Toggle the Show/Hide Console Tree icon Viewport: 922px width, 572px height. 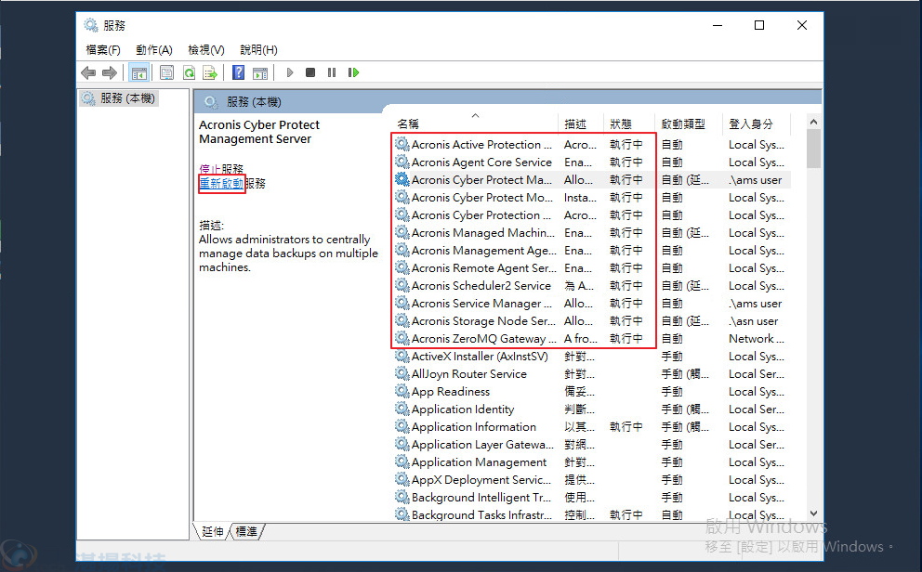pyautogui.click(x=139, y=72)
